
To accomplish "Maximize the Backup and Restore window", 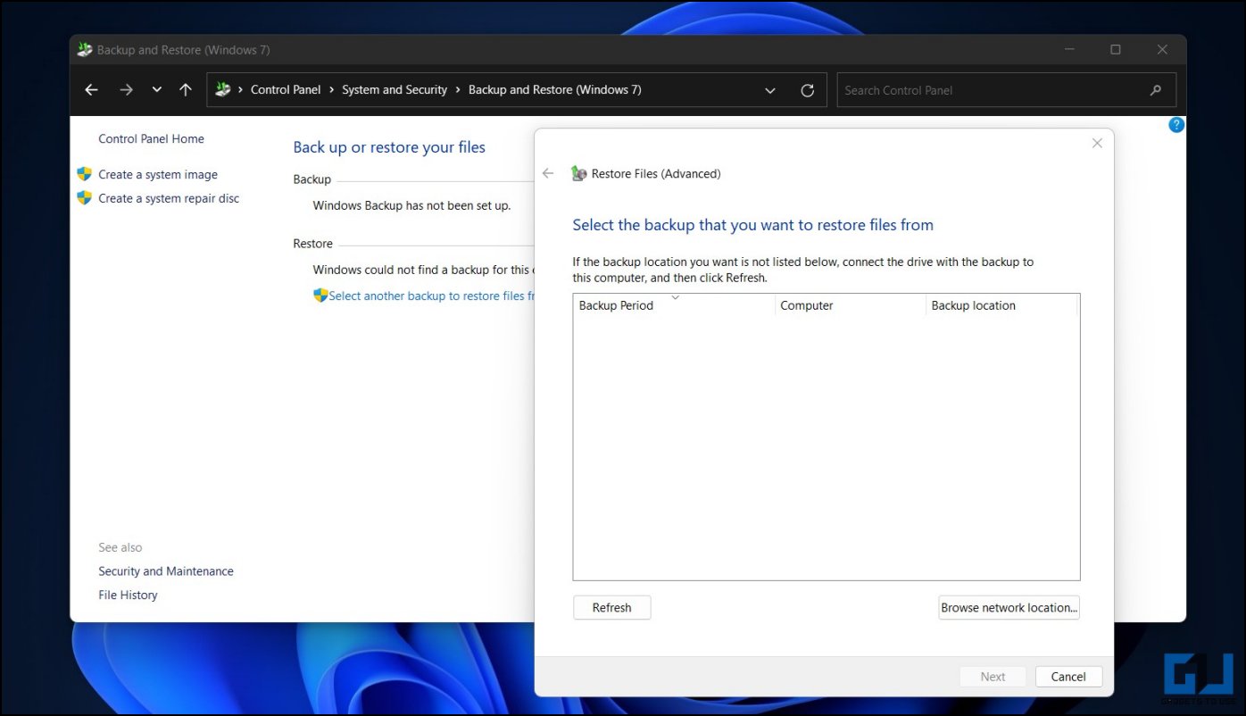I will [1116, 50].
